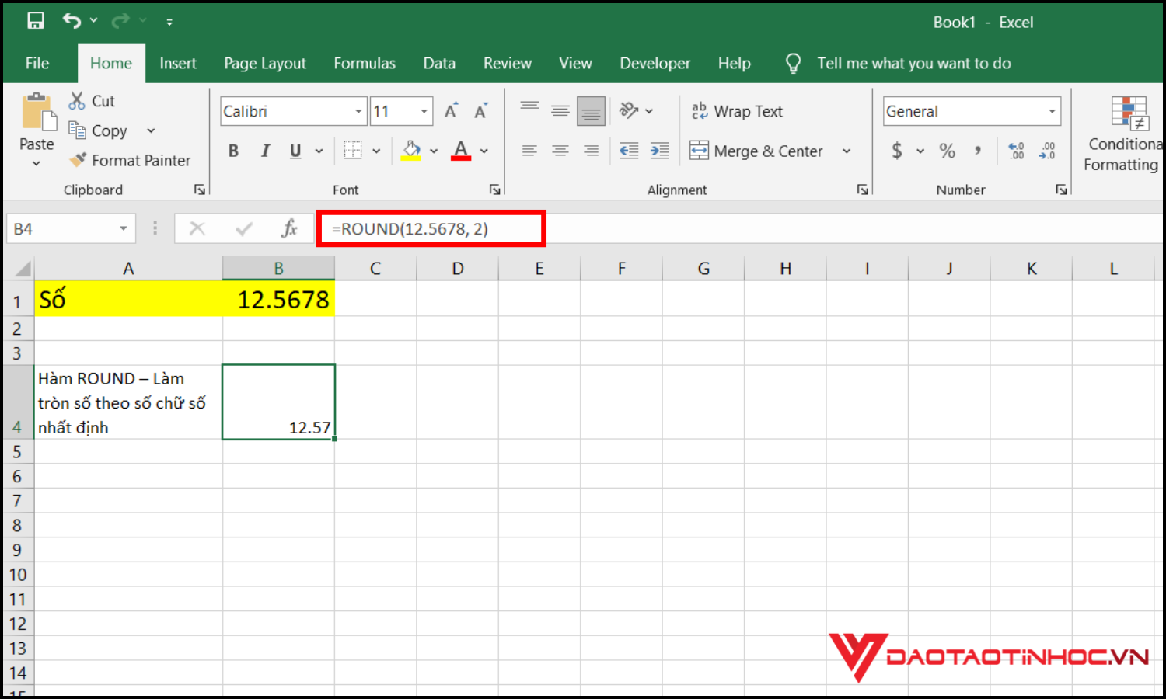Click the Increase Font Size icon
Screen dimensions: 1166x699
451,111
